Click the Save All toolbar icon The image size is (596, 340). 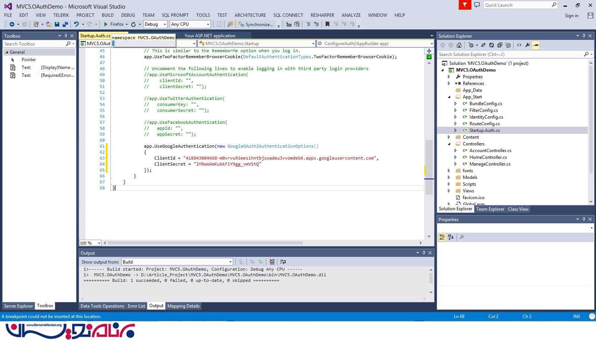tap(65, 24)
